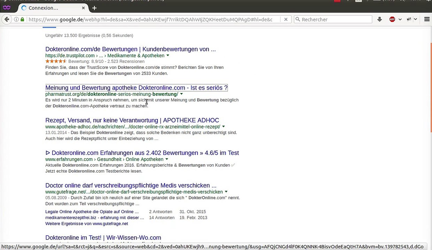Image resolution: width=432 pixels, height=250 pixels.
Task: Expand the gutefrage.net URL dropdown arrow
Action: pos(226,192)
